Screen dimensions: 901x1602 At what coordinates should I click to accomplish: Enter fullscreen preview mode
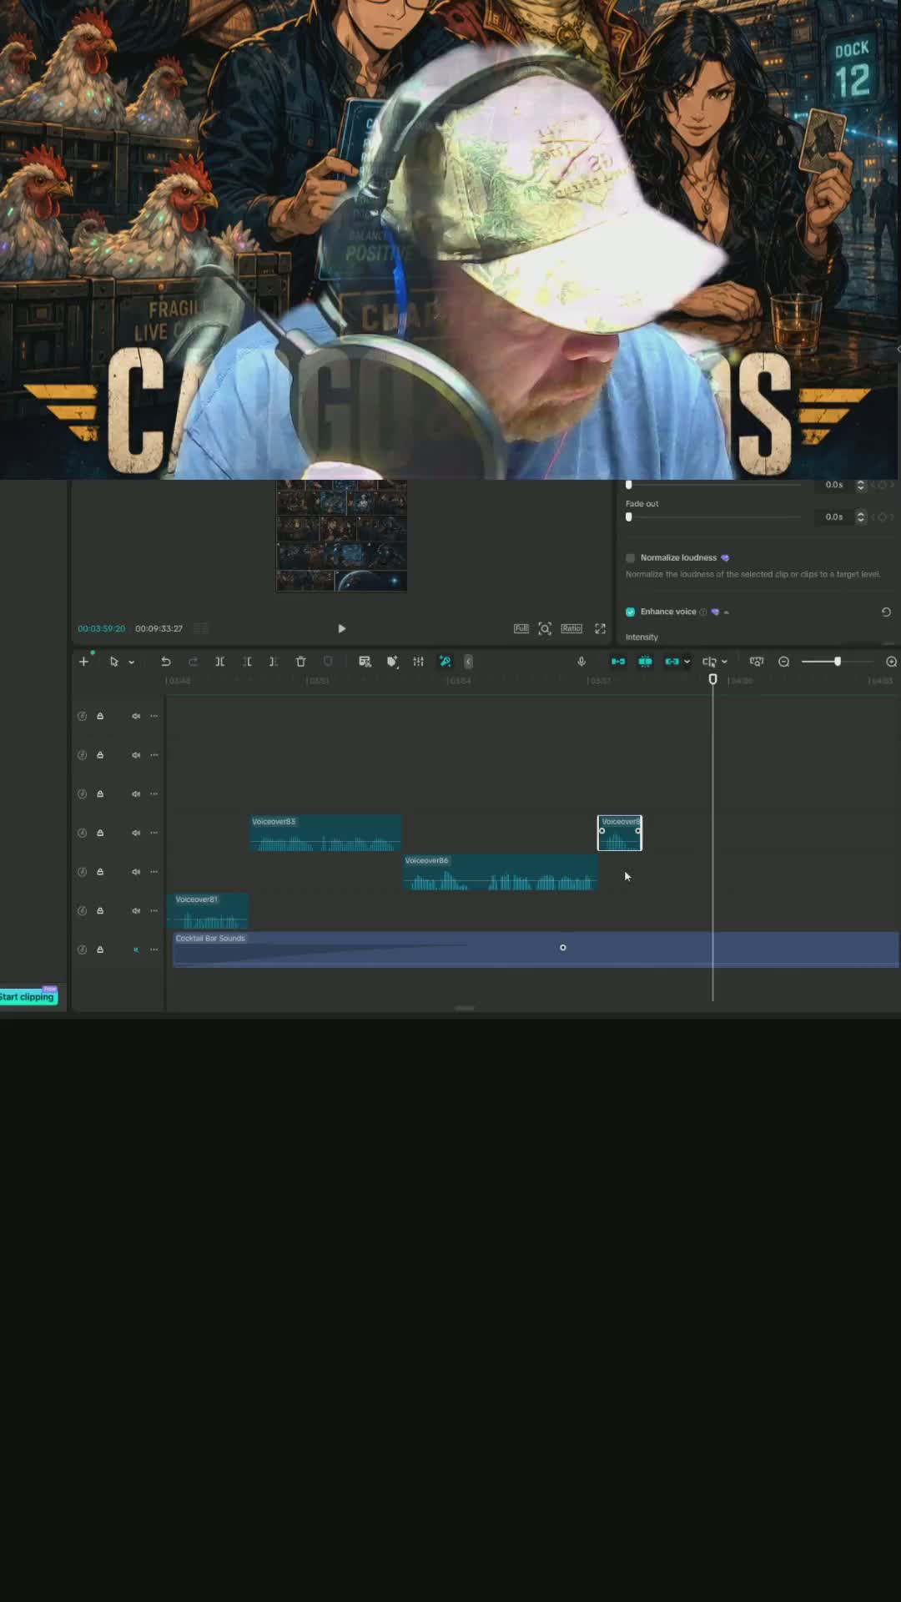point(600,628)
